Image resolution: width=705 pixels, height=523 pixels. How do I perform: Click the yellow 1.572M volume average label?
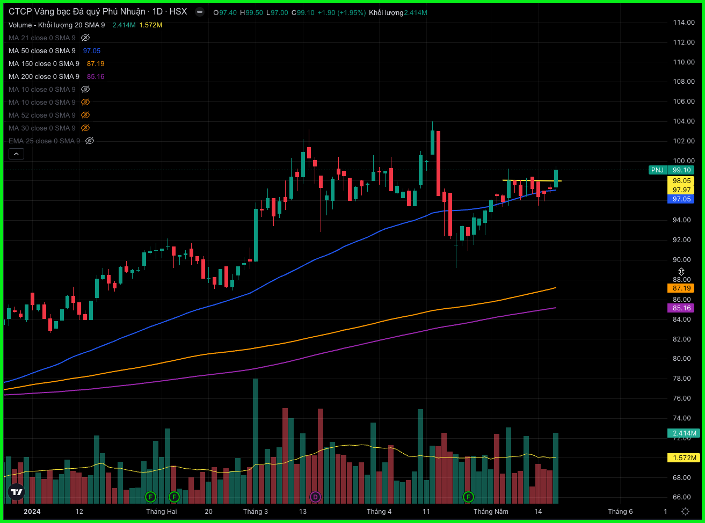click(684, 458)
